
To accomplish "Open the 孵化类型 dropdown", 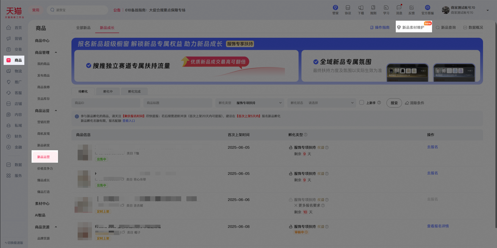I will 250,103.
